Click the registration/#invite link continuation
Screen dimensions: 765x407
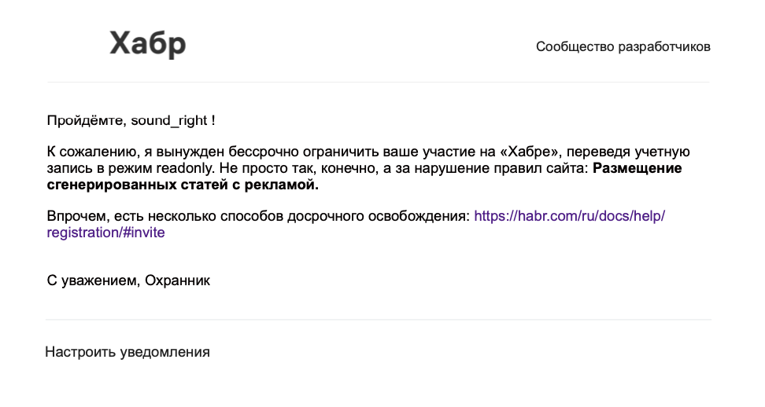coord(106,233)
